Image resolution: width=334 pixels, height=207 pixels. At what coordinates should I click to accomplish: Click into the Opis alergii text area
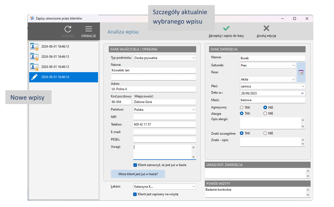click(270, 123)
